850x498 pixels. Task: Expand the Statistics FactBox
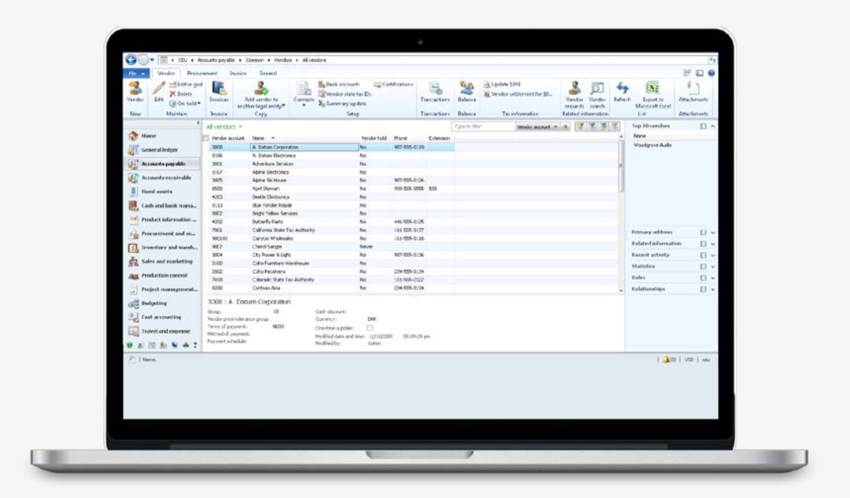tap(713, 266)
